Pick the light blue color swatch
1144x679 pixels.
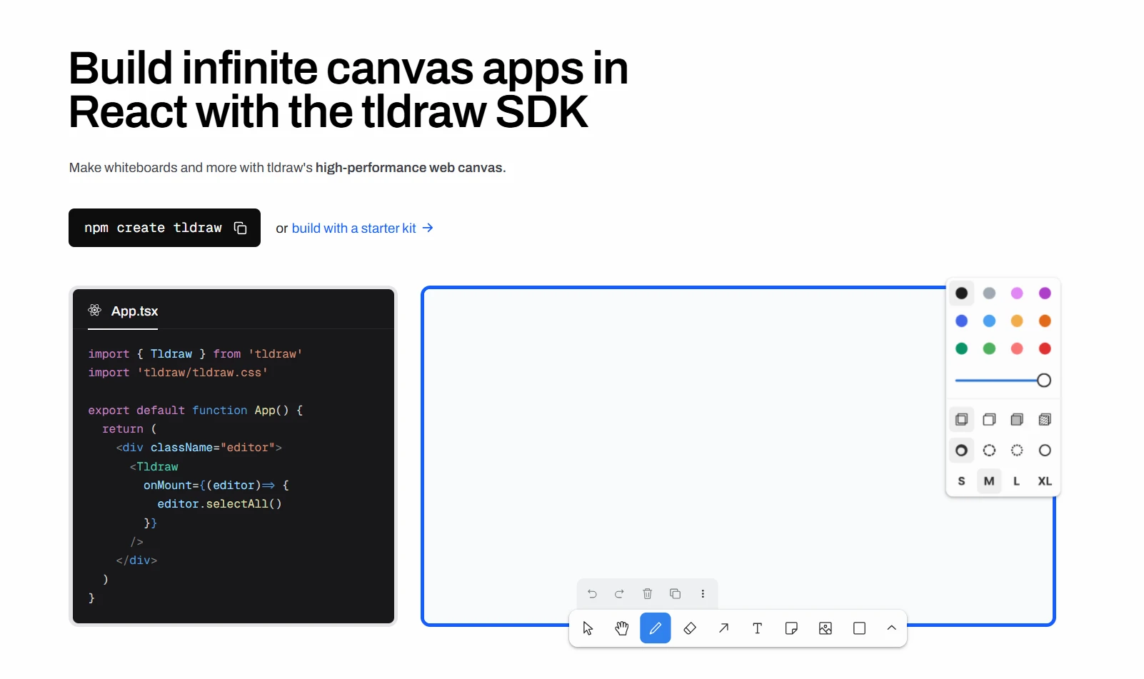pos(989,321)
